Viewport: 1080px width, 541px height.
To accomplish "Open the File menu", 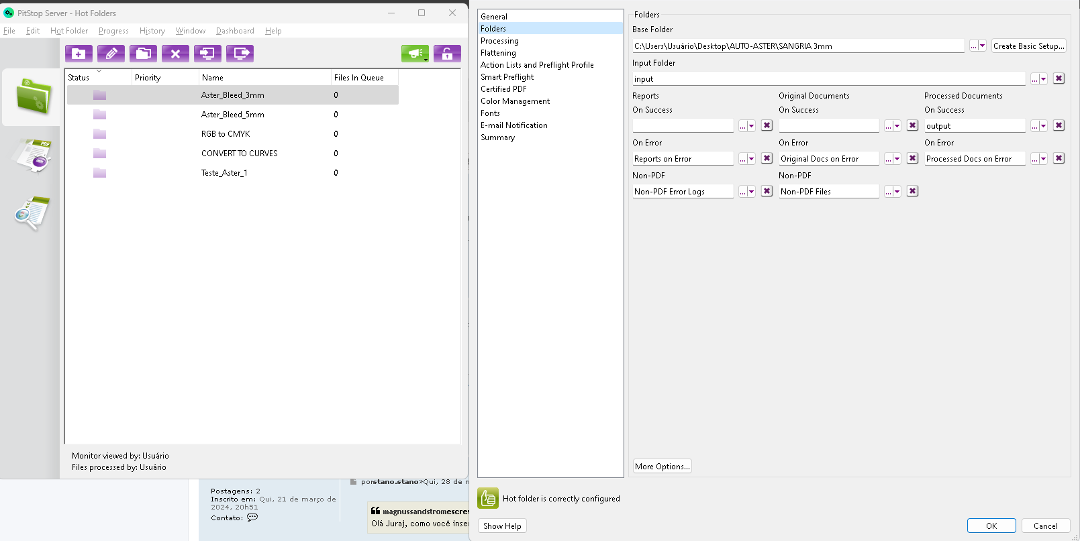I will (9, 31).
